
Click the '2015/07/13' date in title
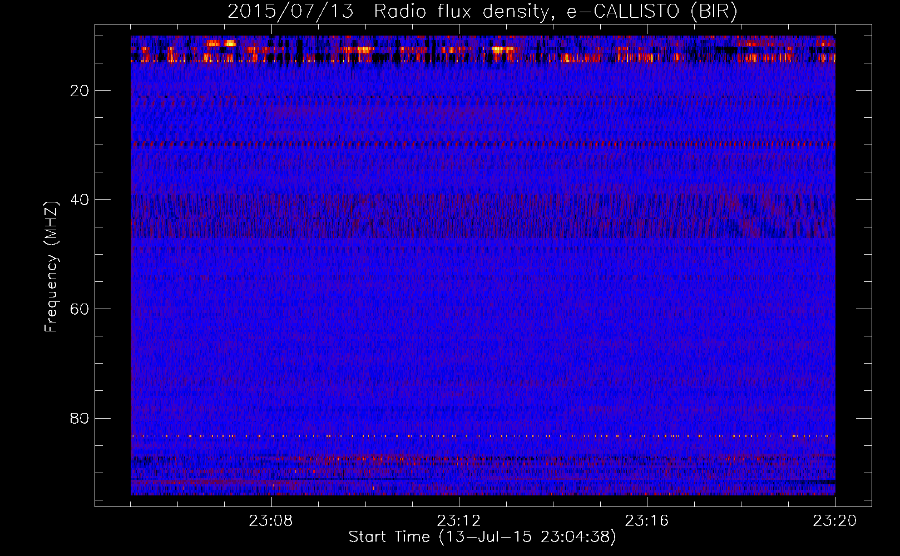[290, 12]
